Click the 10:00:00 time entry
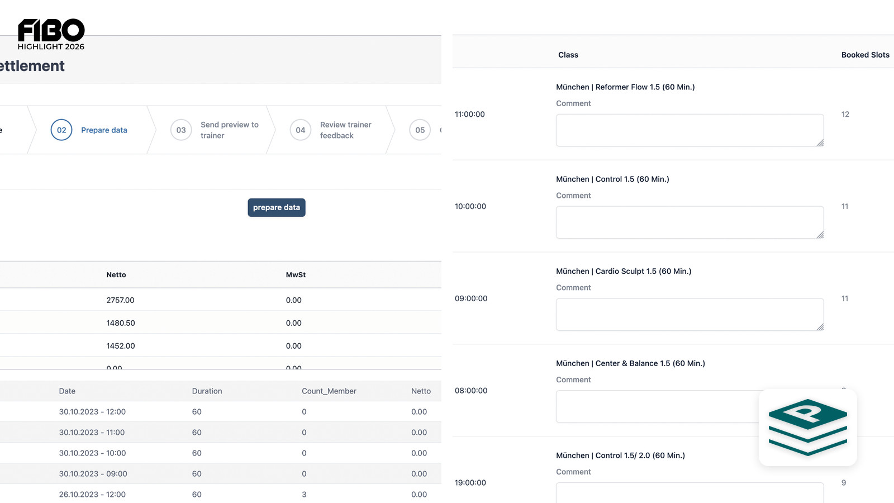Image resolution: width=894 pixels, height=503 pixels. pyautogui.click(x=470, y=207)
